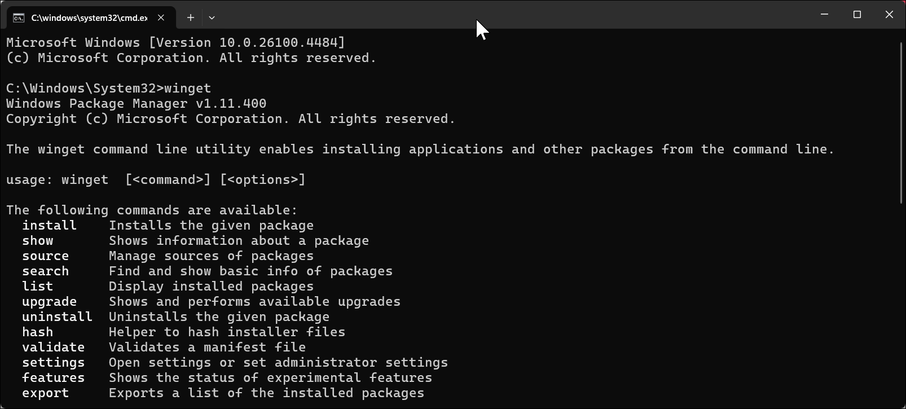Open a new terminal tab
This screenshot has width=906, height=409.
191,17
